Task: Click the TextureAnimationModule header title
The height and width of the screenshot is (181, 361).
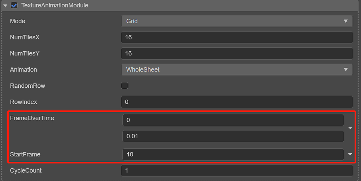Action: 55,6
